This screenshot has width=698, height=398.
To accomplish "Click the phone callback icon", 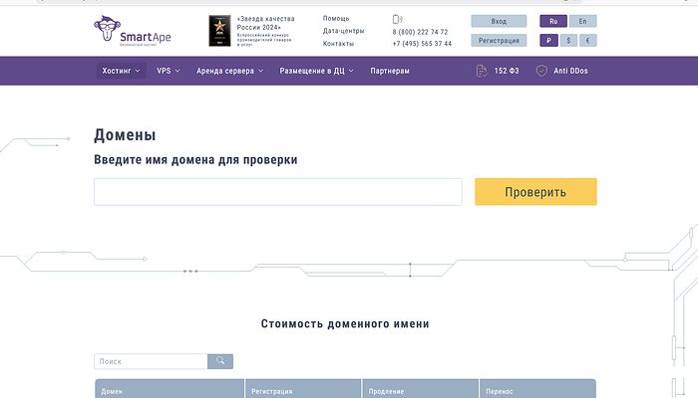I will (x=397, y=19).
